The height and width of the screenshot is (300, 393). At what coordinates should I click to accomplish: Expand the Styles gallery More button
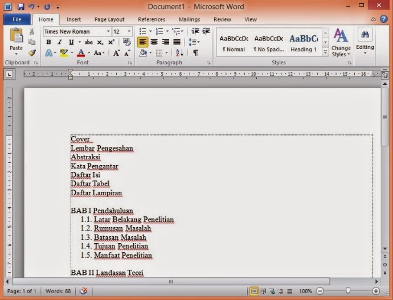pos(325,52)
